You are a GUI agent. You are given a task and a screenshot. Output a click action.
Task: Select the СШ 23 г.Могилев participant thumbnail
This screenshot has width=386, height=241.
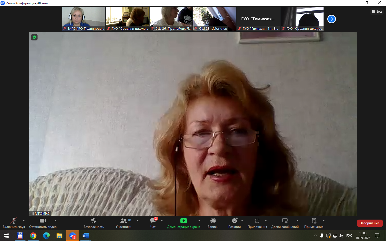click(x=215, y=19)
